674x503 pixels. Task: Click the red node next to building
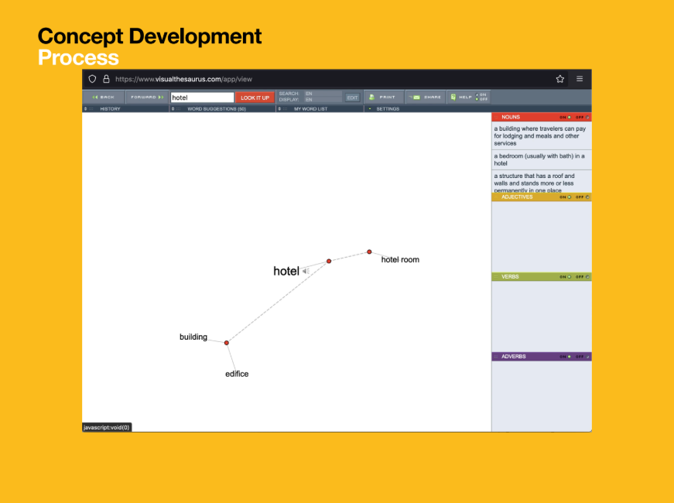(x=227, y=342)
